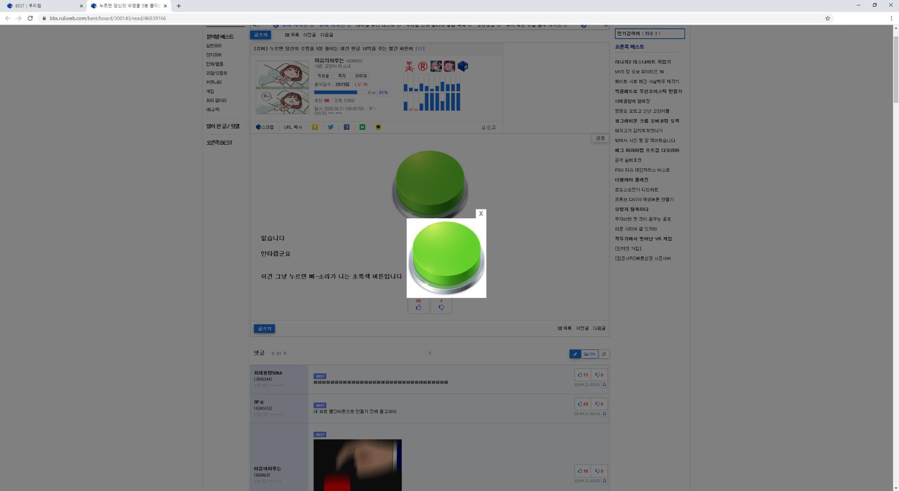Screen dimensions: 899x491
Task: Click the thumbs-down icon under post
Action: [x=441, y=307]
